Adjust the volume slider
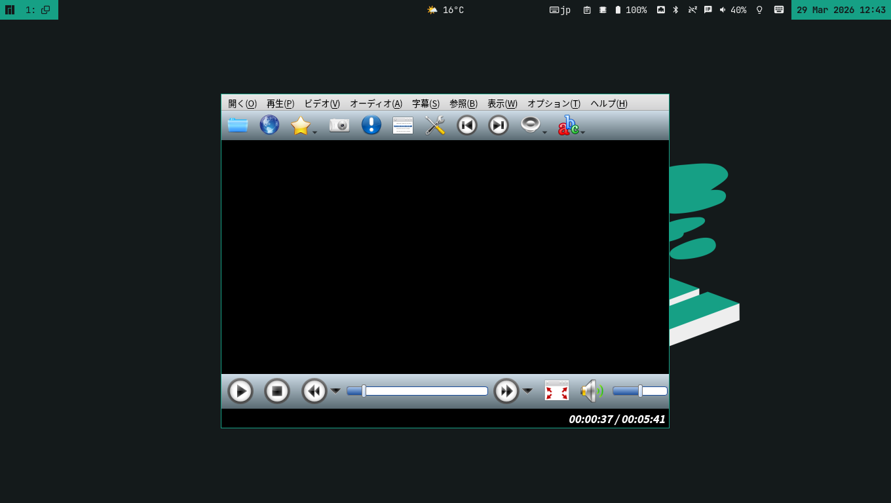This screenshot has width=891, height=503. pyautogui.click(x=640, y=391)
